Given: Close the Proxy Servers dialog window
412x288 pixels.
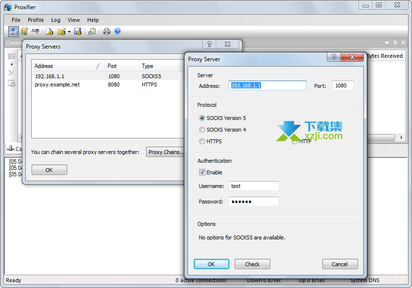Looking at the screenshot, I should 227,44.
